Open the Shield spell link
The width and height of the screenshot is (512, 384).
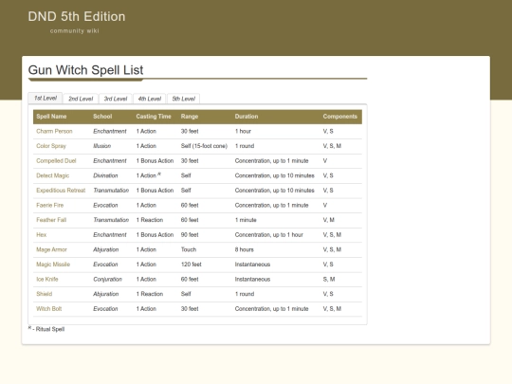tap(44, 294)
